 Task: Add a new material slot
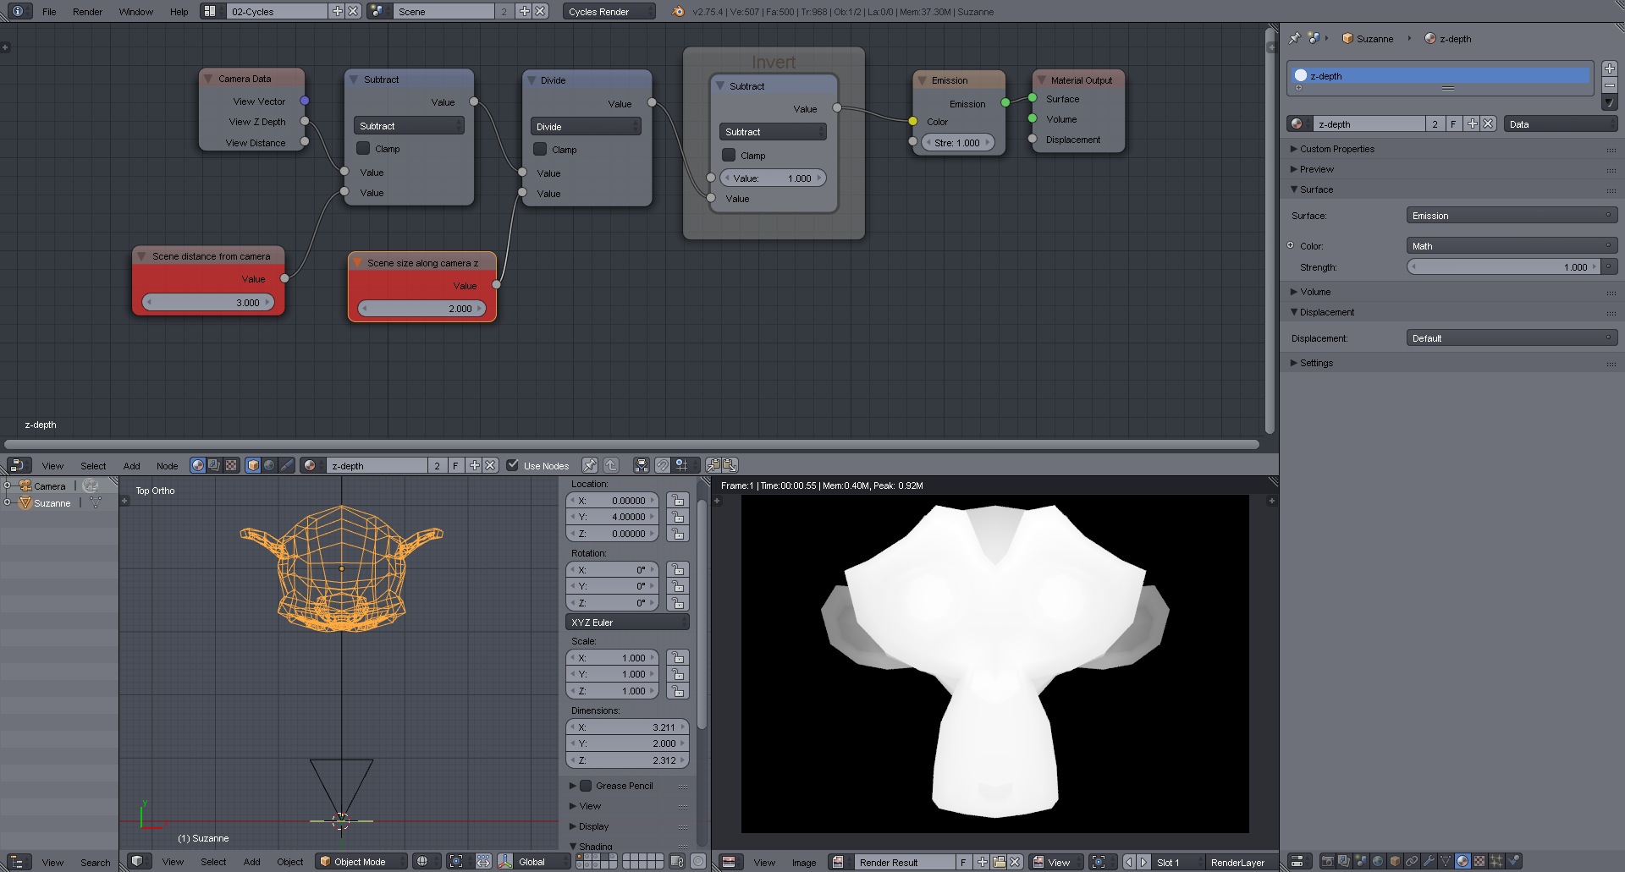pyautogui.click(x=1609, y=69)
